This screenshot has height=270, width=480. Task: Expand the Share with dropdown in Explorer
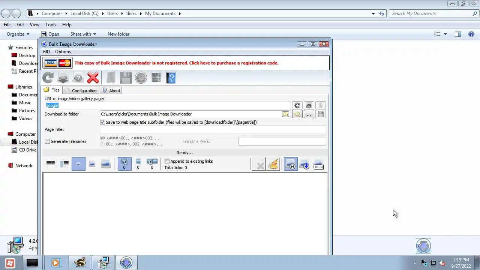point(83,34)
